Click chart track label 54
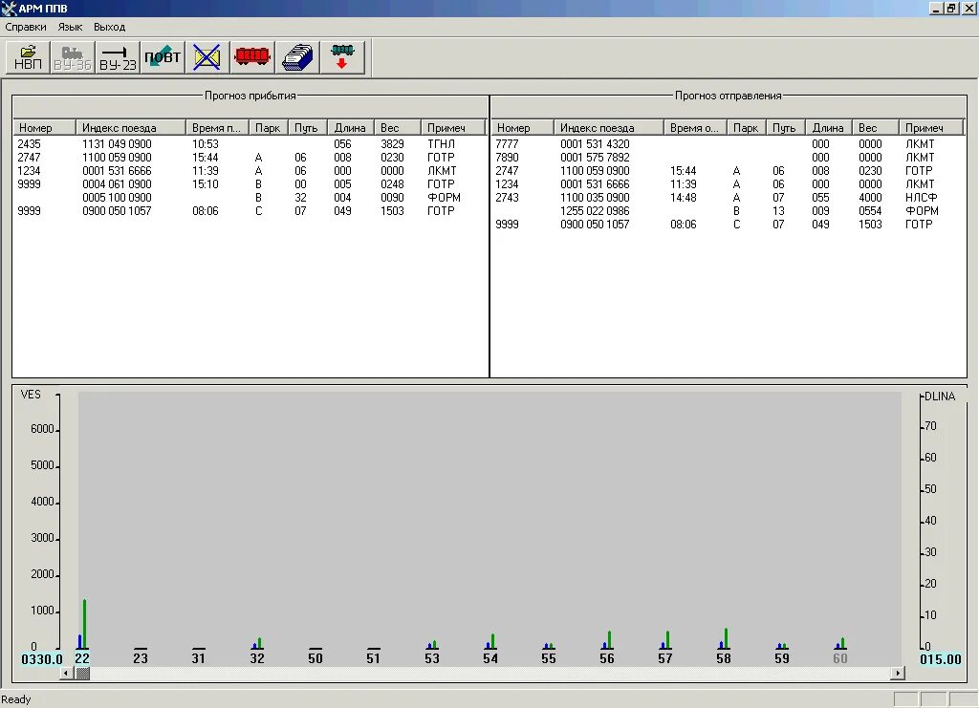979x708 pixels. click(x=490, y=658)
